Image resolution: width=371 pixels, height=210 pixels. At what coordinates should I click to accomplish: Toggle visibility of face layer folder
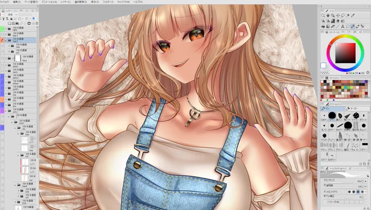coord(2,58)
